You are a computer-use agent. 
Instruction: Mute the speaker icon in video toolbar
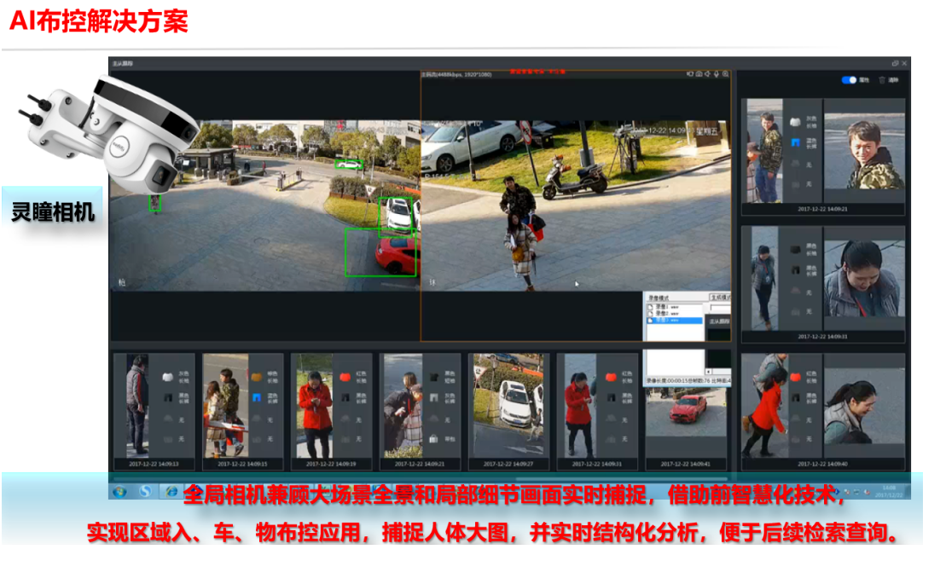pyautogui.click(x=708, y=74)
